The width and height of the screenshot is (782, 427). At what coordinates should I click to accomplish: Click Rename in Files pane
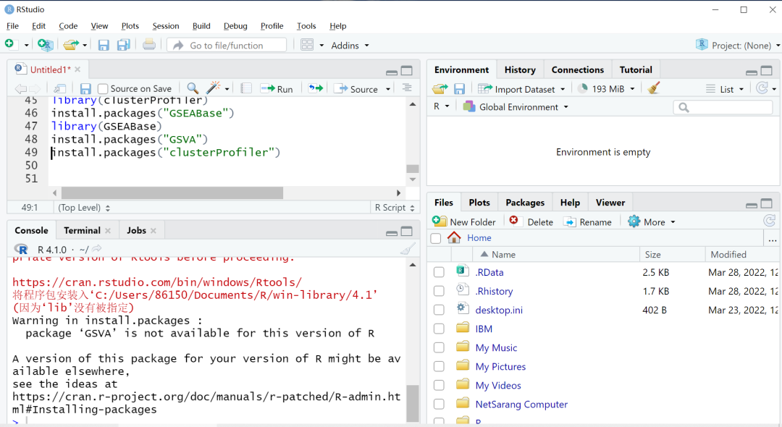coord(587,221)
